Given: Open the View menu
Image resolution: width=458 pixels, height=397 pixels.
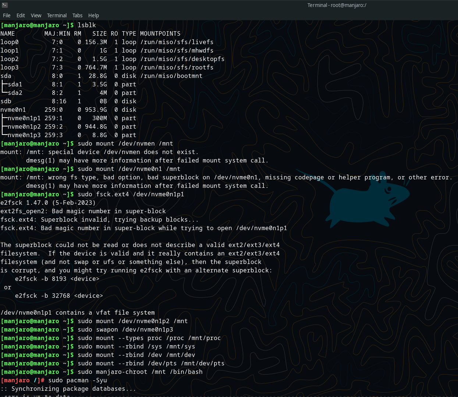Looking at the screenshot, I should [x=36, y=15].
